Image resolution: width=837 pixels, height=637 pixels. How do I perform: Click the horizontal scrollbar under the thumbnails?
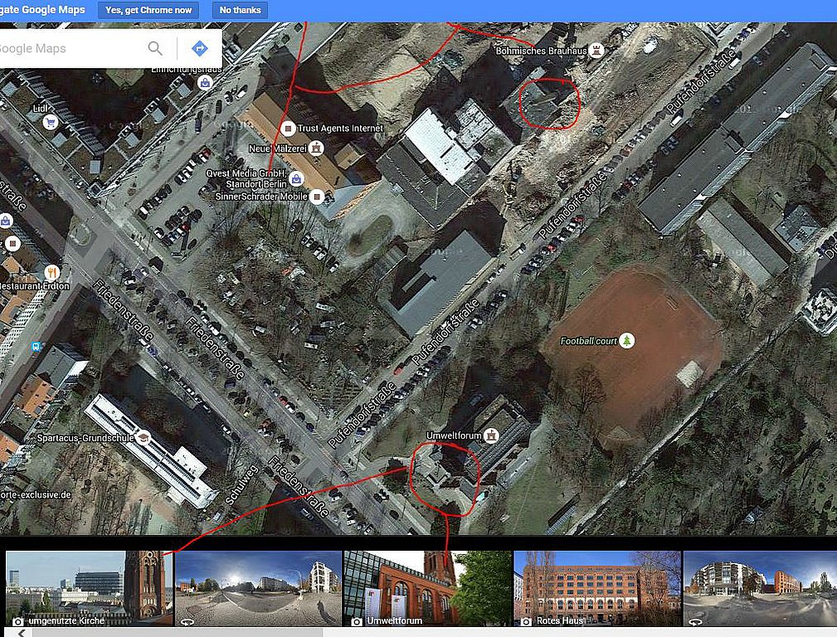pyautogui.click(x=178, y=633)
